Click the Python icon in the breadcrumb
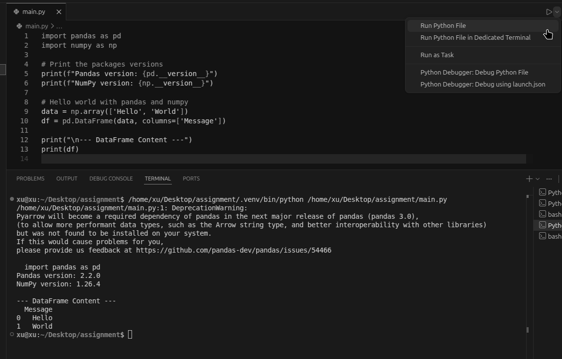Viewport: 562px width, 359px height. 19,26
